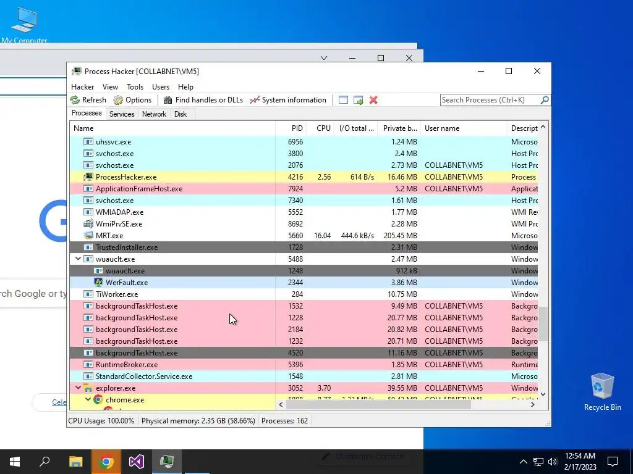This screenshot has width=633, height=474.
Task: Click the WerFault.exe process icon
Action: tap(98, 283)
